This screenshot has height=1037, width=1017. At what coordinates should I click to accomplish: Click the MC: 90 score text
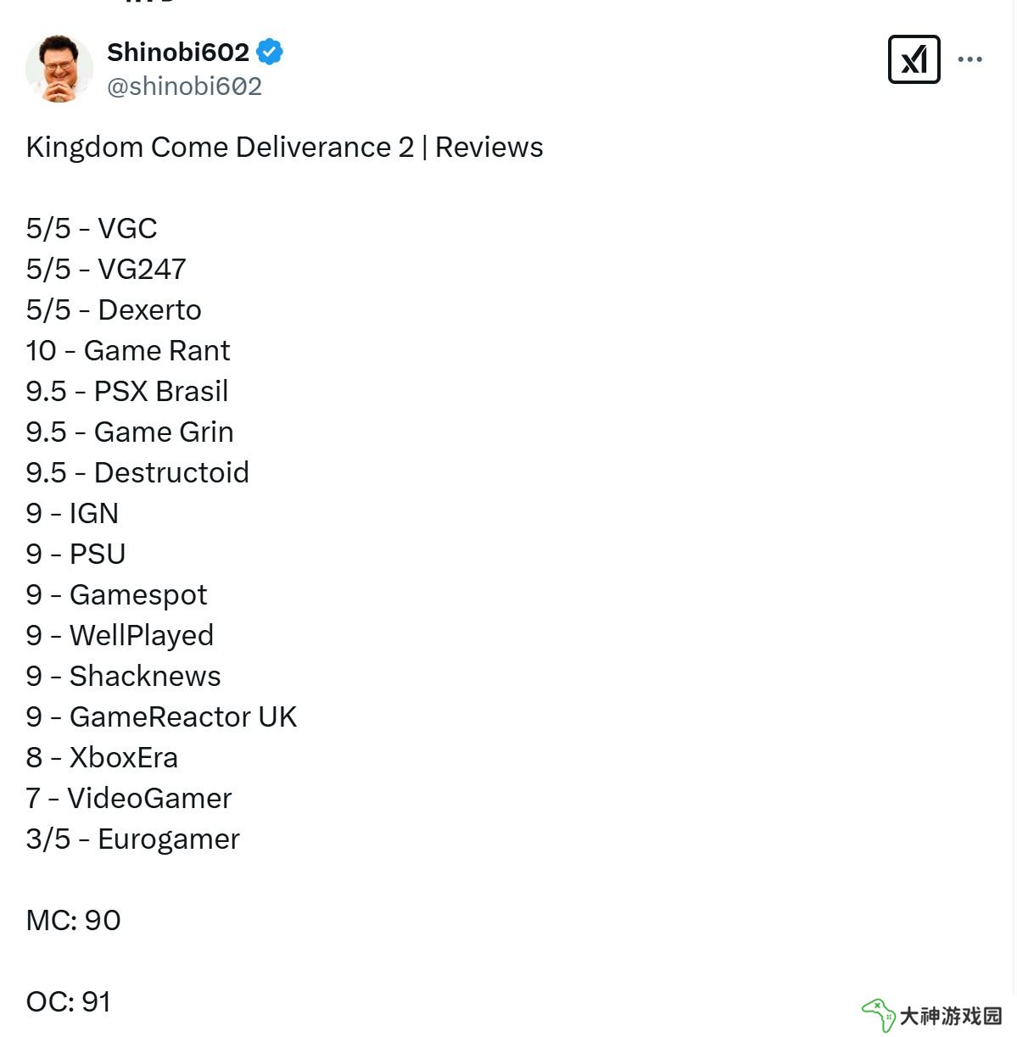(74, 920)
